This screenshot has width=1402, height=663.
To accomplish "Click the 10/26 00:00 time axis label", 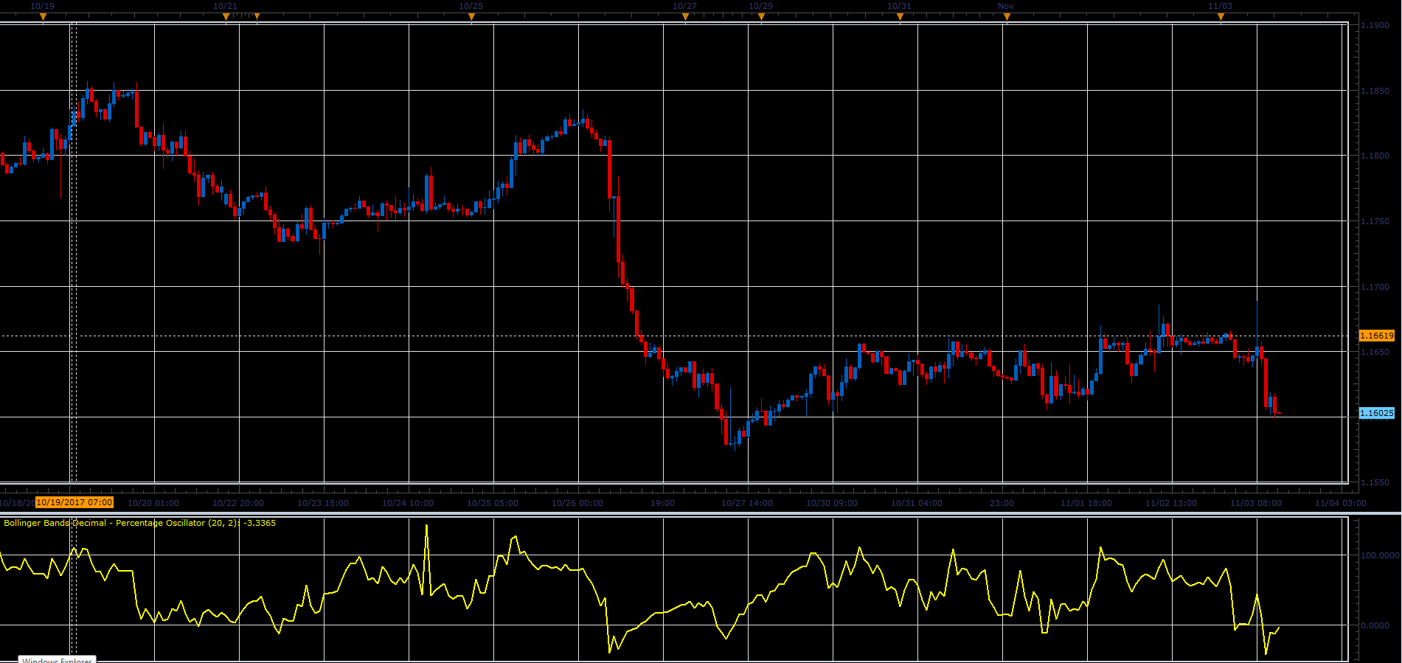I will [577, 503].
